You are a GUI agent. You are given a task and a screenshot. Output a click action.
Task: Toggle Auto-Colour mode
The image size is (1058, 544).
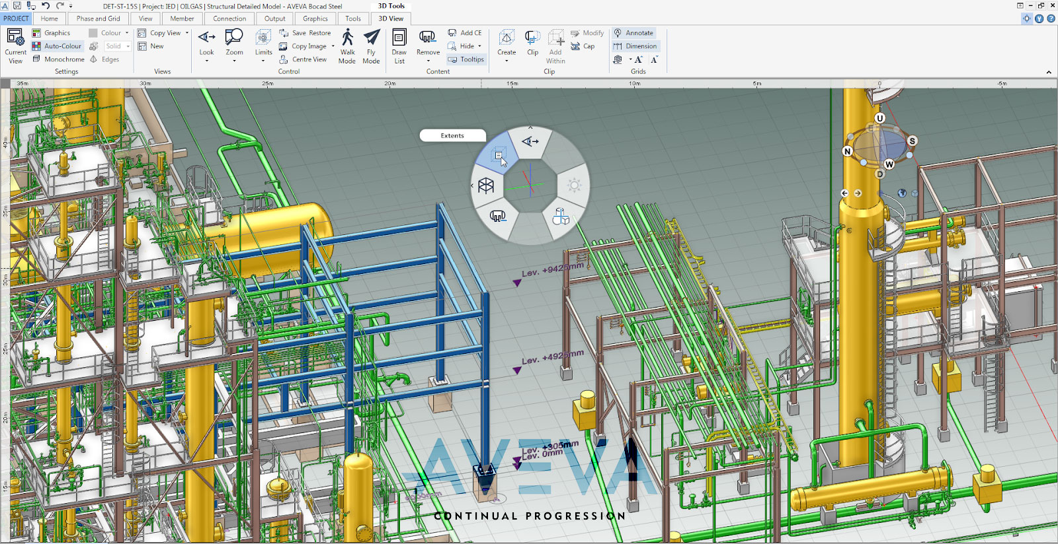click(57, 46)
